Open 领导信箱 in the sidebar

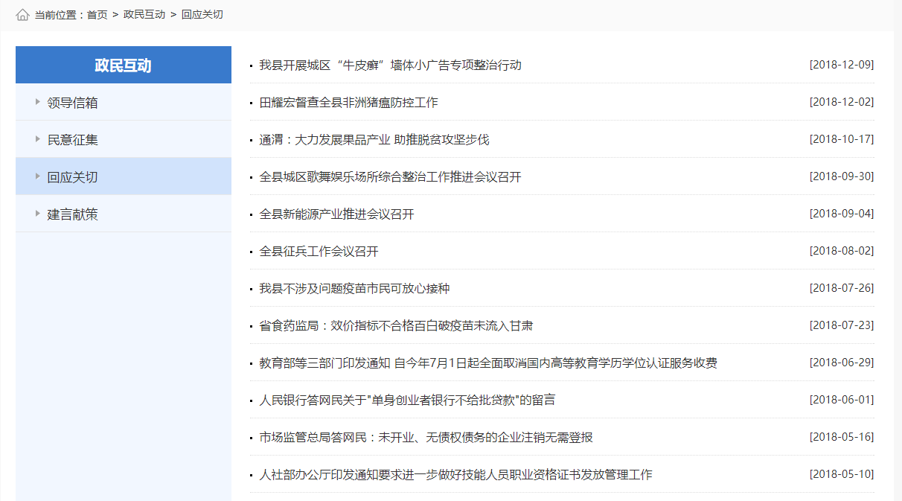(72, 103)
